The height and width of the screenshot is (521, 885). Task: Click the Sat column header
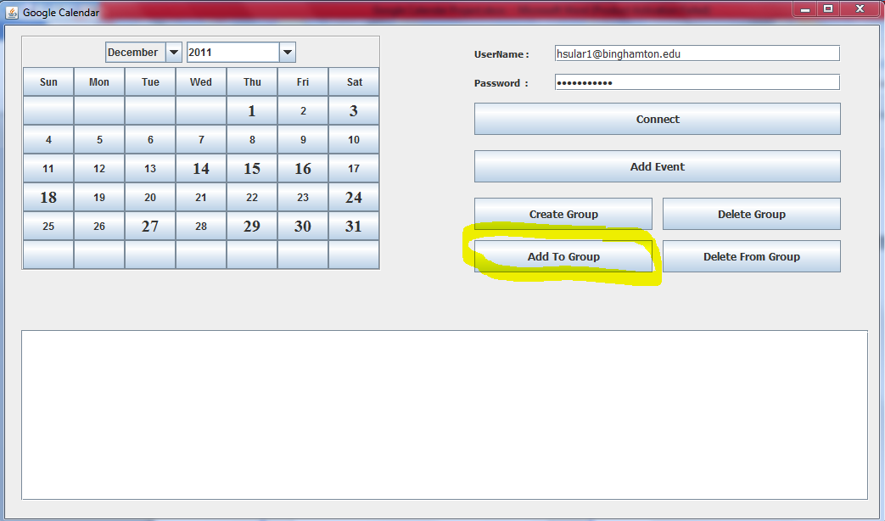point(354,82)
